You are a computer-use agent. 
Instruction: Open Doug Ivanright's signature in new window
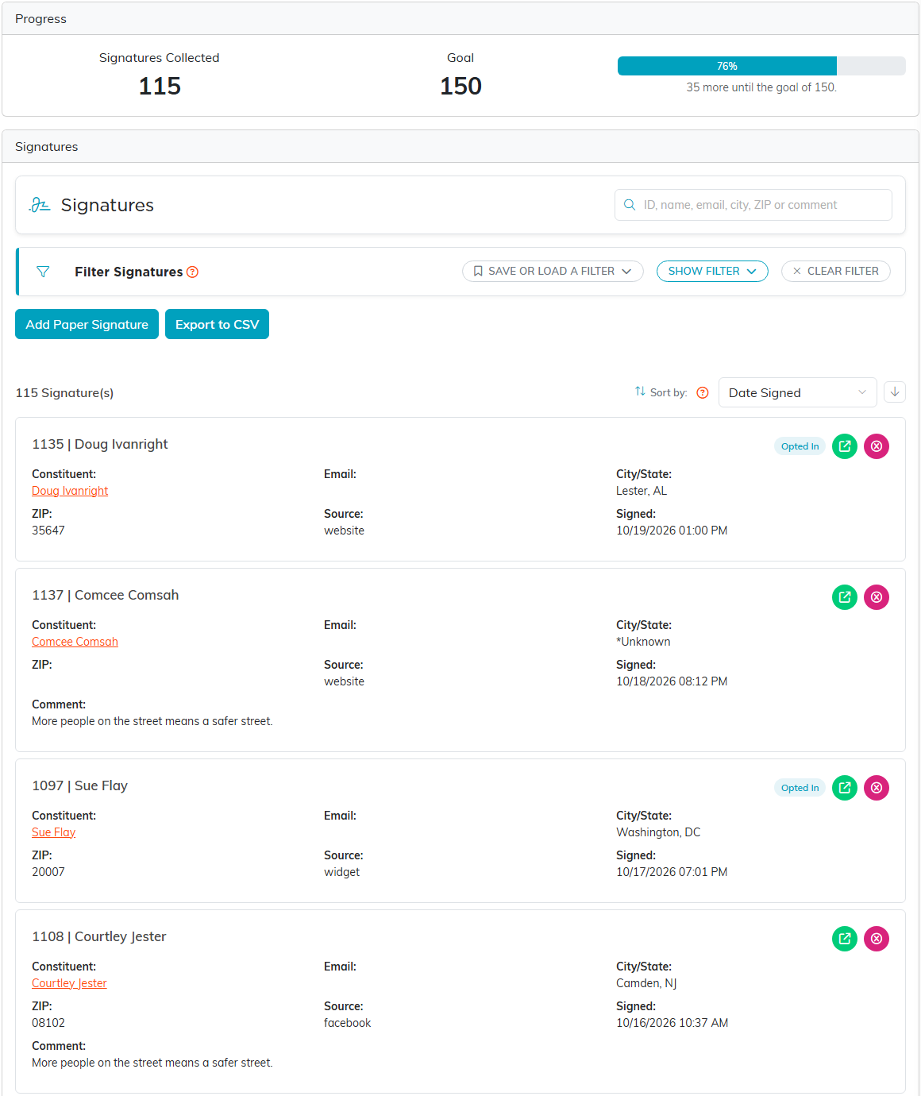tap(845, 446)
